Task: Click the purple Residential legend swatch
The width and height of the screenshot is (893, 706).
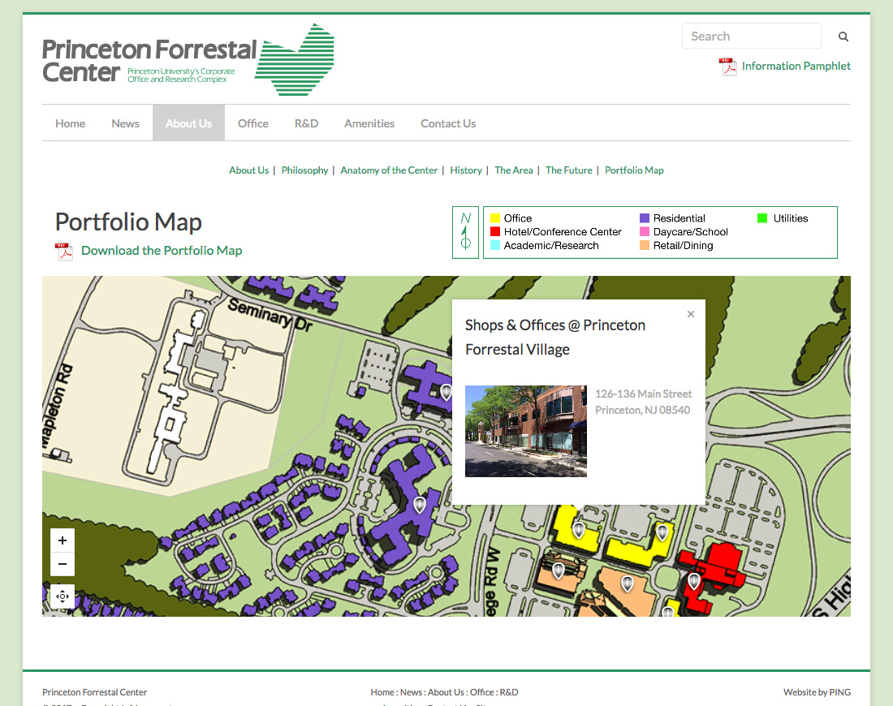Action: pos(645,218)
